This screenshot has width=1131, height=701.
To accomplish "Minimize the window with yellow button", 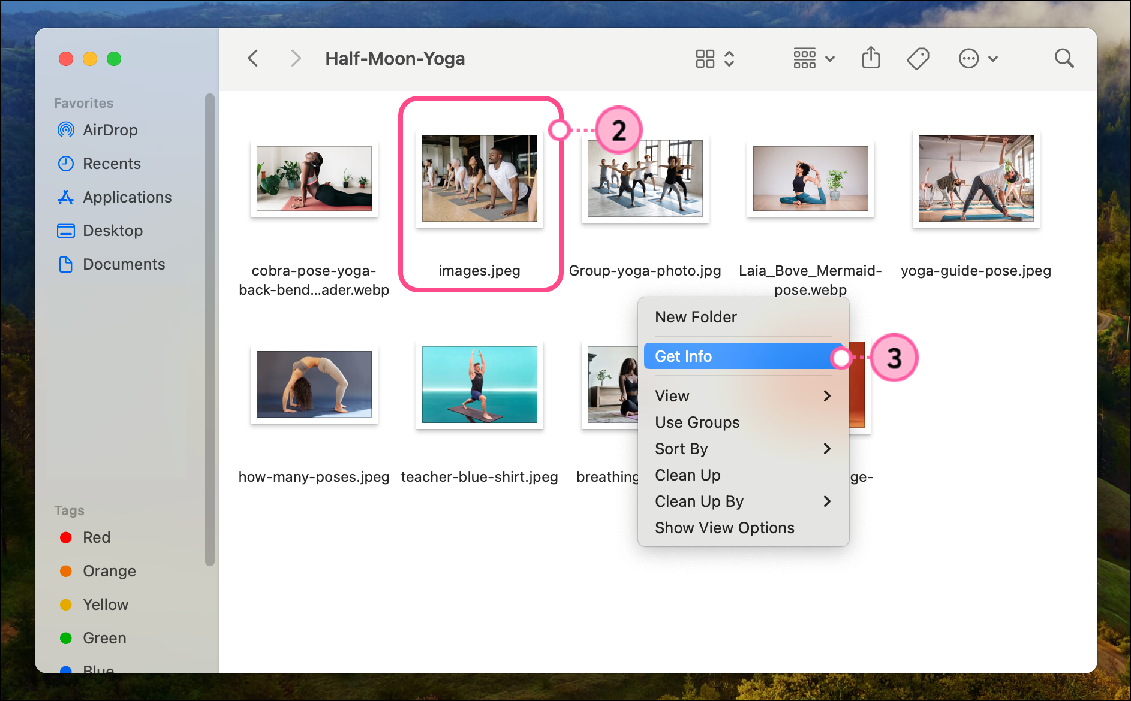I will point(90,59).
